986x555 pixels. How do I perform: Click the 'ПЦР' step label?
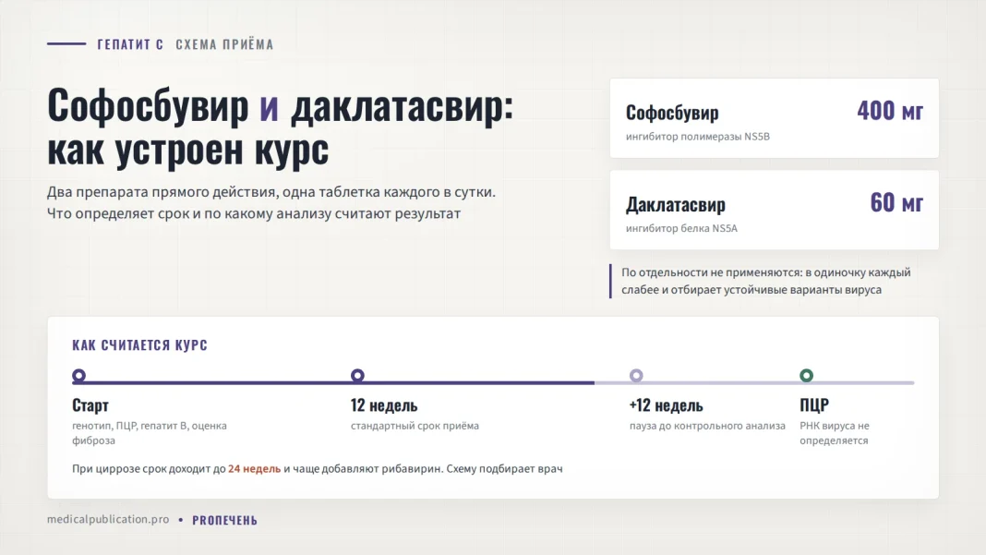[x=814, y=405]
